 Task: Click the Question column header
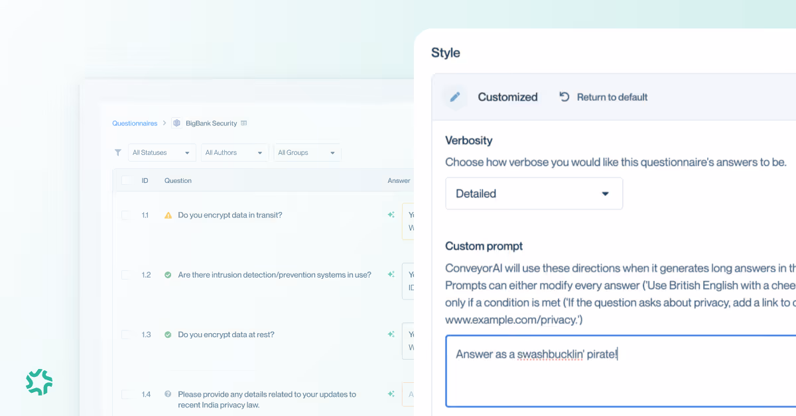(x=178, y=180)
